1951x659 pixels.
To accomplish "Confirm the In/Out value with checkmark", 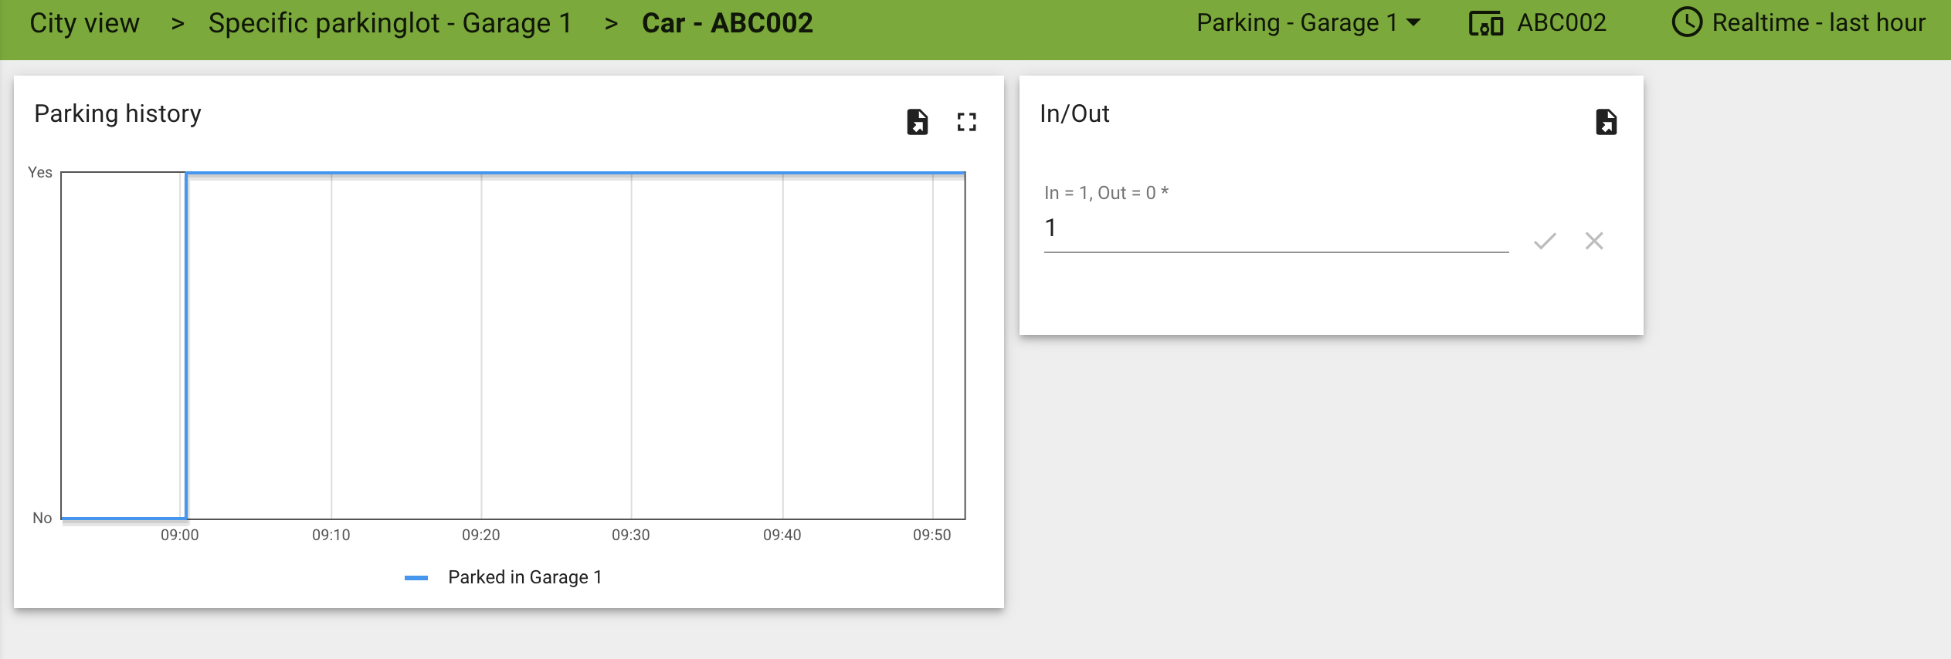I will (x=1545, y=241).
